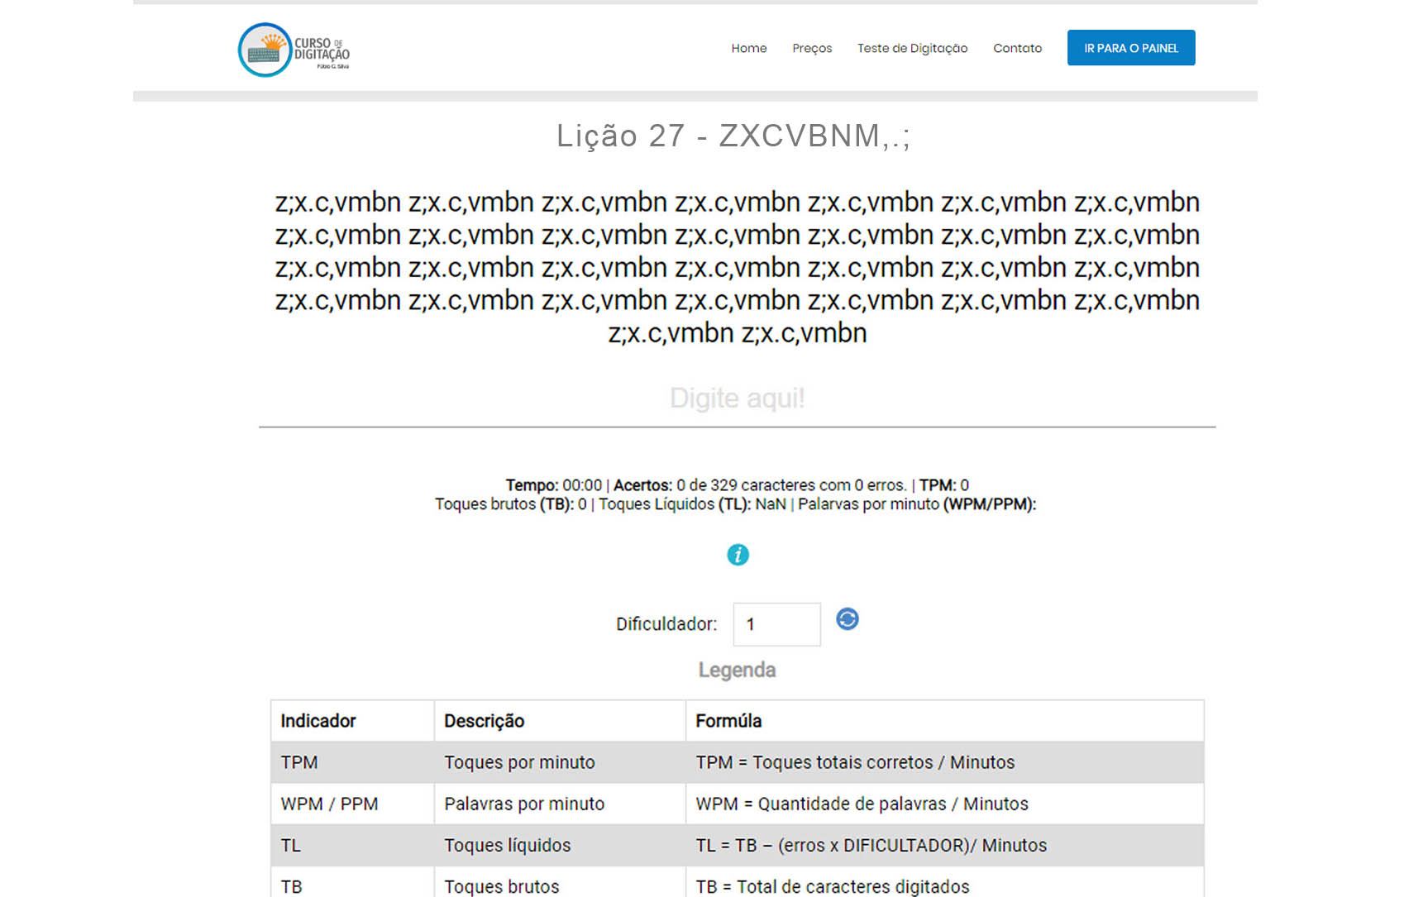Click the Formúla column header
Image resolution: width=1423 pixels, height=897 pixels.
[x=728, y=721]
